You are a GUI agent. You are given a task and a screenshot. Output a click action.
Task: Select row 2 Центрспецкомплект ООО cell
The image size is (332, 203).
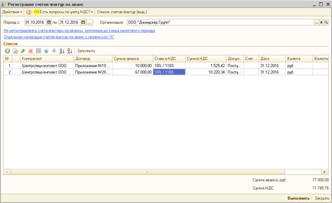click(47, 72)
